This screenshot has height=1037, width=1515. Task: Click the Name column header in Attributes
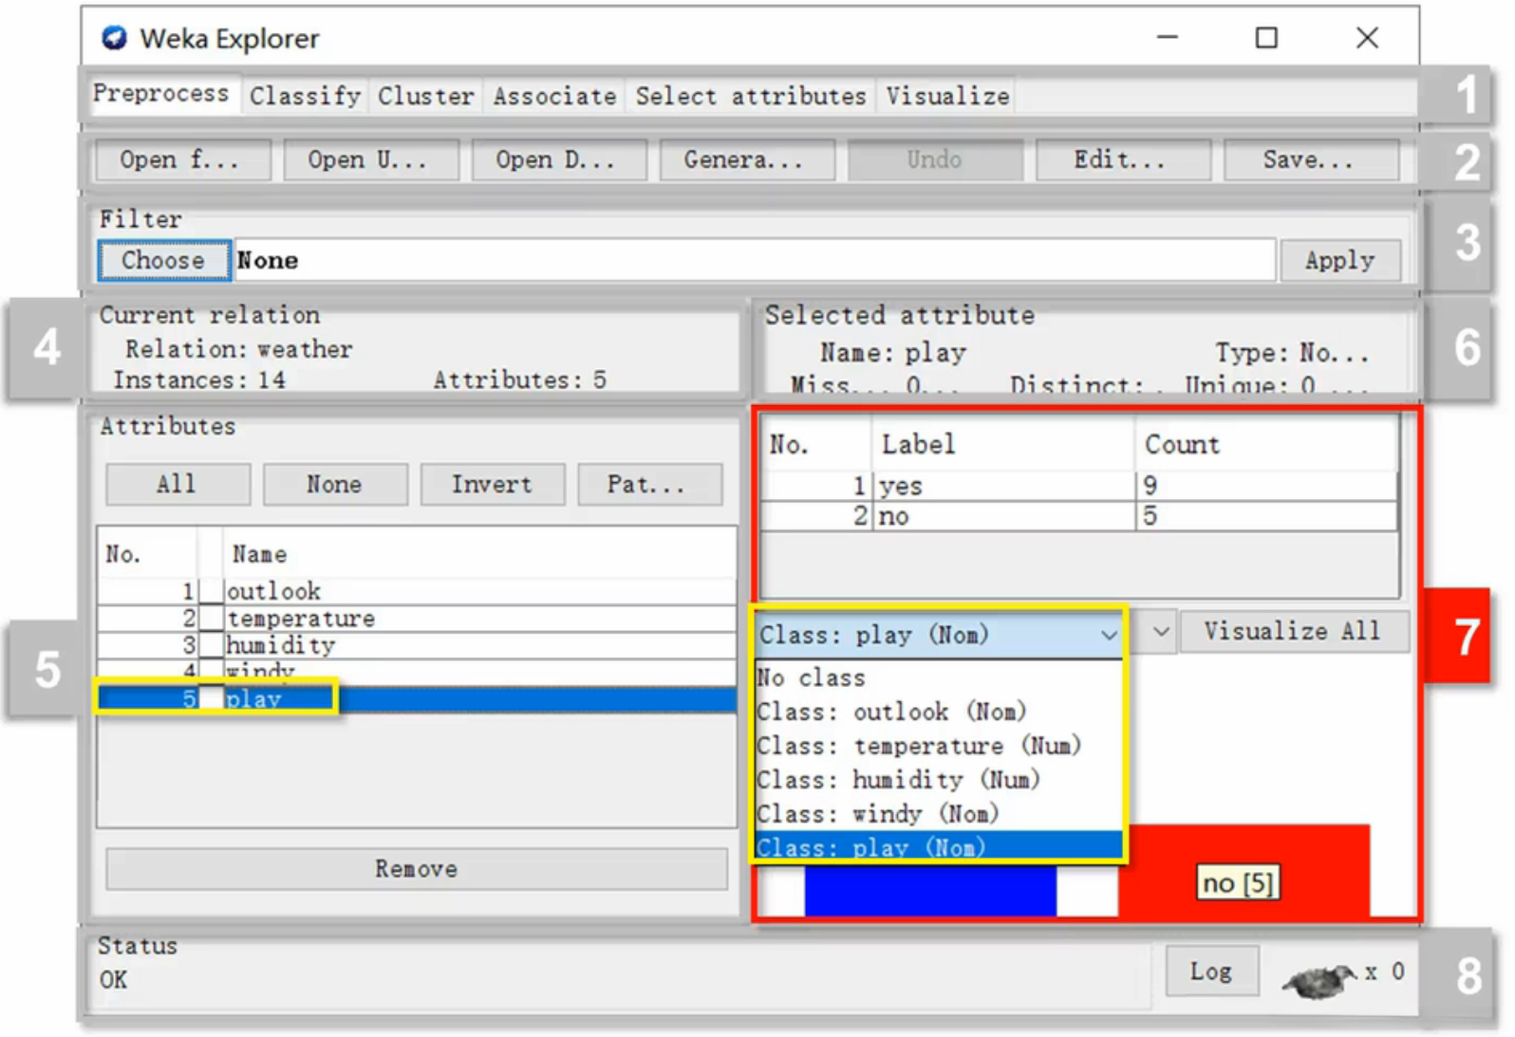click(x=479, y=554)
